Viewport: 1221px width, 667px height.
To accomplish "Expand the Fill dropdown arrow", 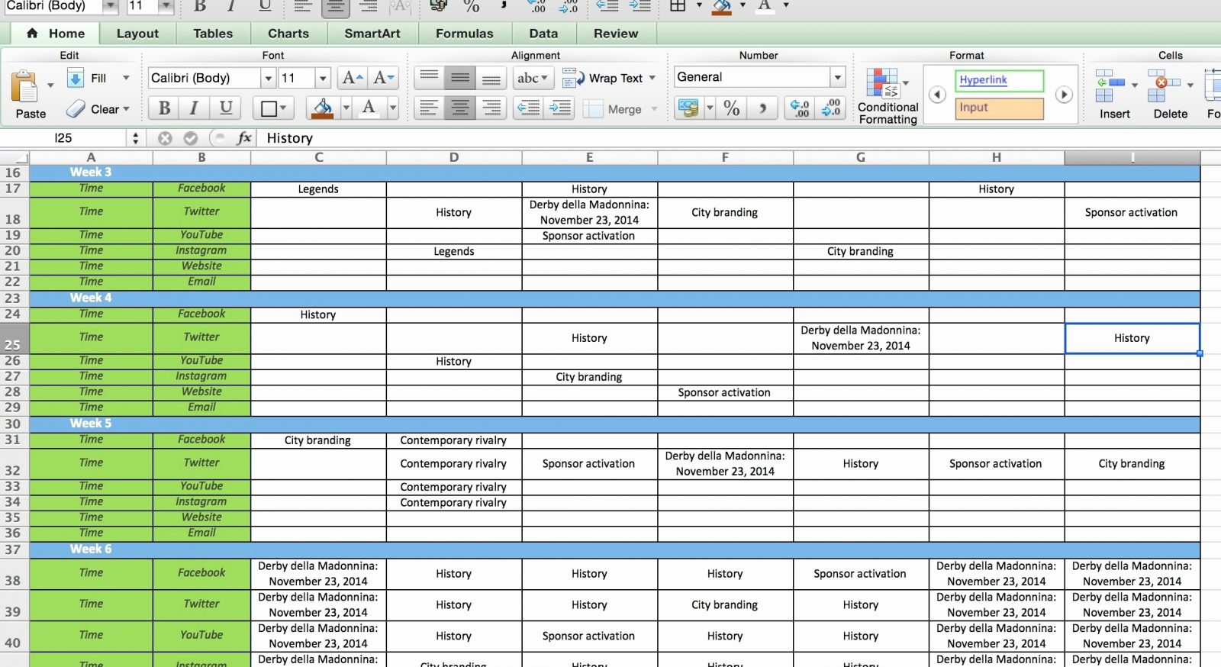I will point(126,78).
